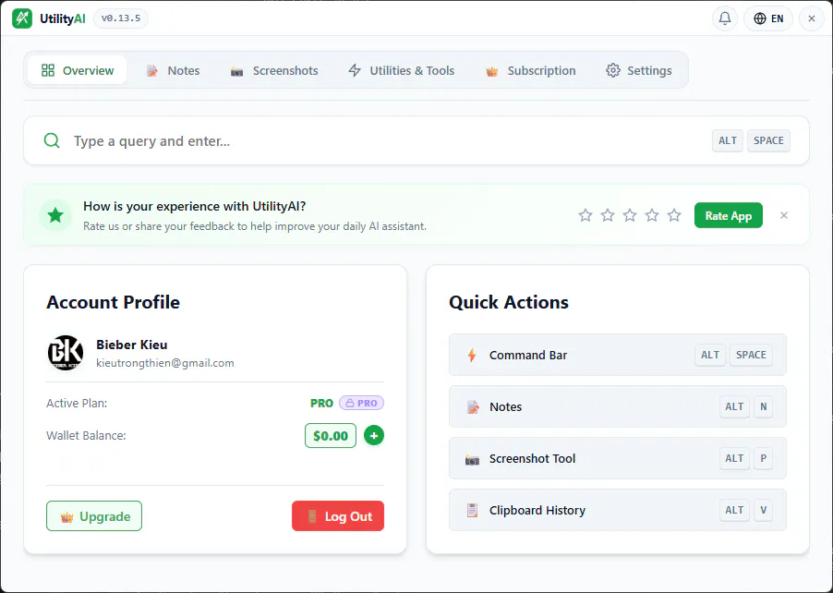Click the UtilityAI green logo icon
The height and width of the screenshot is (593, 833).
point(22,18)
